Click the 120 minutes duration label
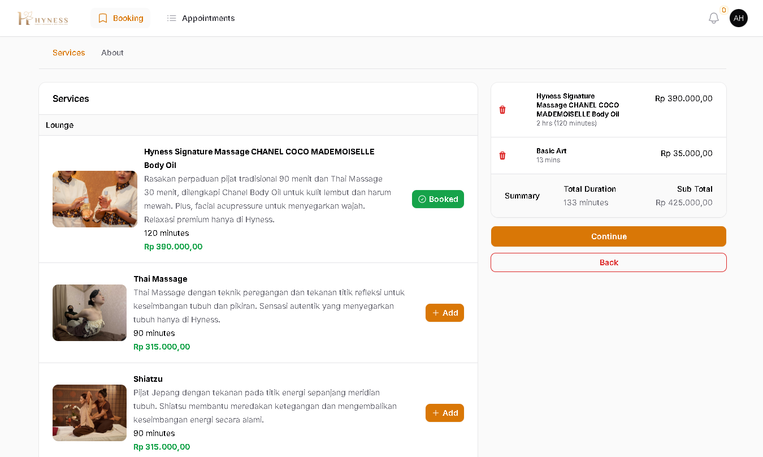763x457 pixels. click(x=167, y=233)
